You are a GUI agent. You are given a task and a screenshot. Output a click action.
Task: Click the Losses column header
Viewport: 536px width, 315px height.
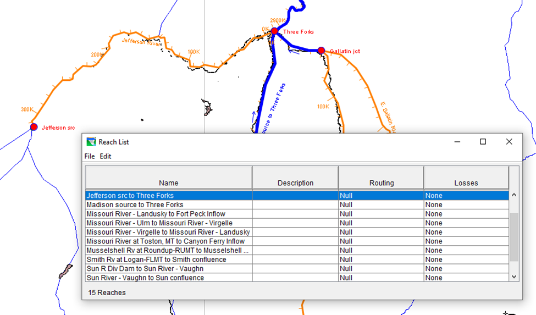[466, 183]
